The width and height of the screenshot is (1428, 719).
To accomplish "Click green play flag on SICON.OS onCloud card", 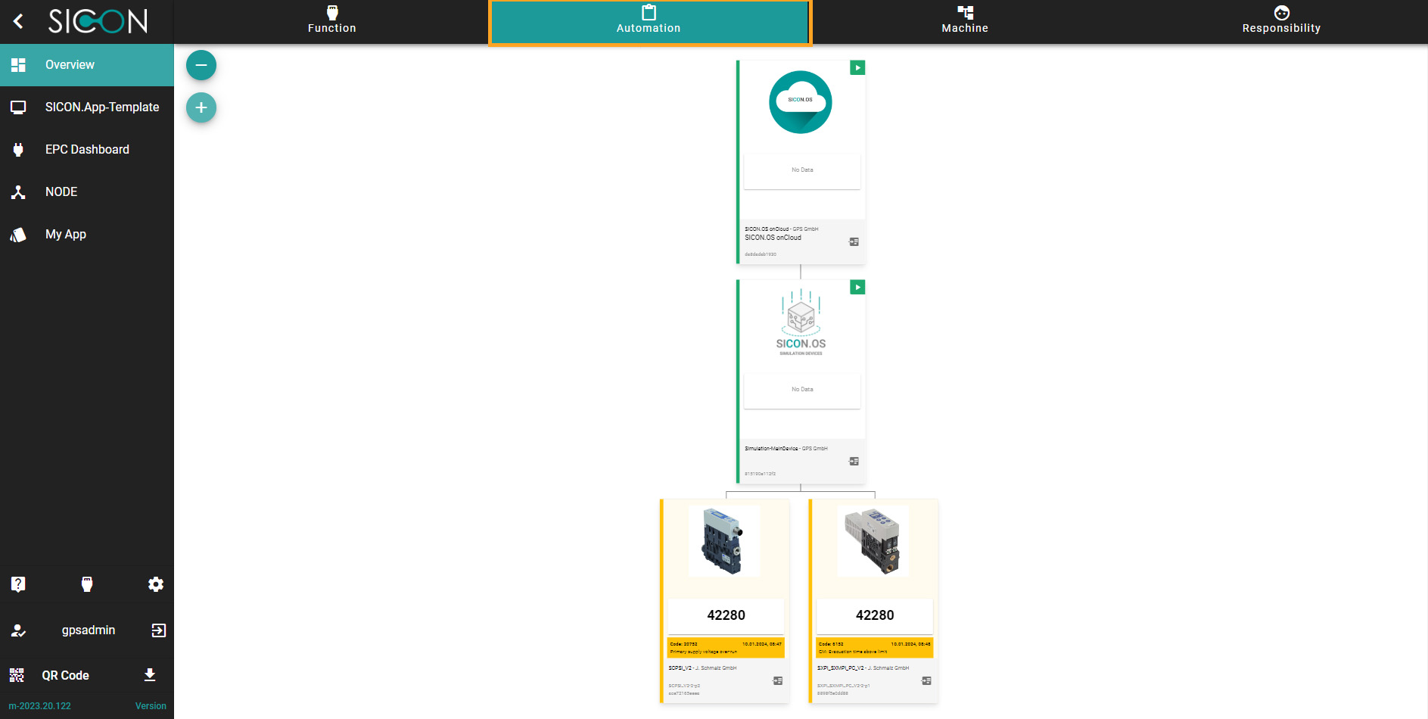I will pyautogui.click(x=857, y=68).
